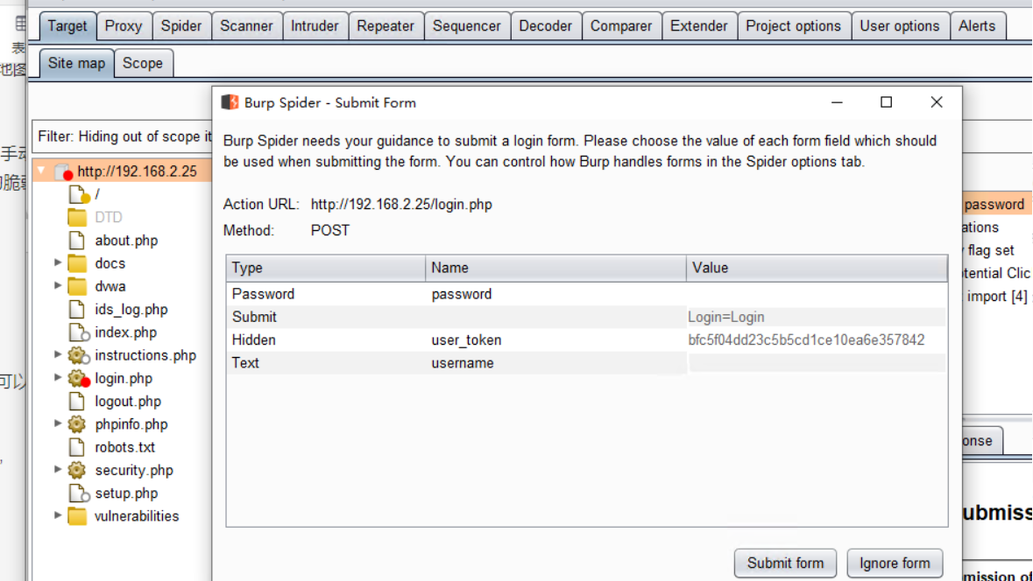
Task: Click the docs folder icon
Action: click(x=77, y=263)
